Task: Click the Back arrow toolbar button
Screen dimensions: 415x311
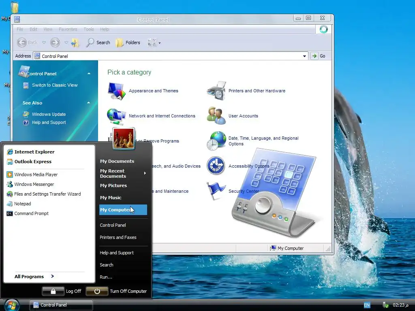Action: click(27, 43)
